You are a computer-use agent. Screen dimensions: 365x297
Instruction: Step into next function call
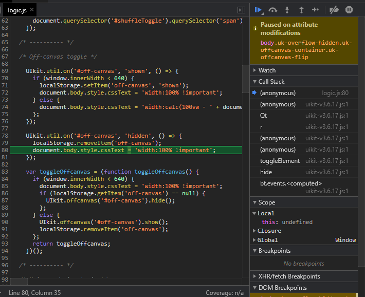pyautogui.click(x=287, y=10)
